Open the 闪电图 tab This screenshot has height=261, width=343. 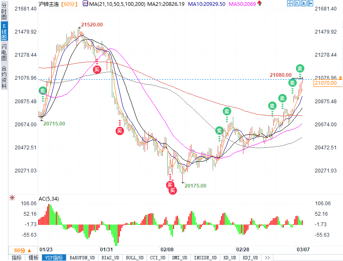[x=4, y=52]
